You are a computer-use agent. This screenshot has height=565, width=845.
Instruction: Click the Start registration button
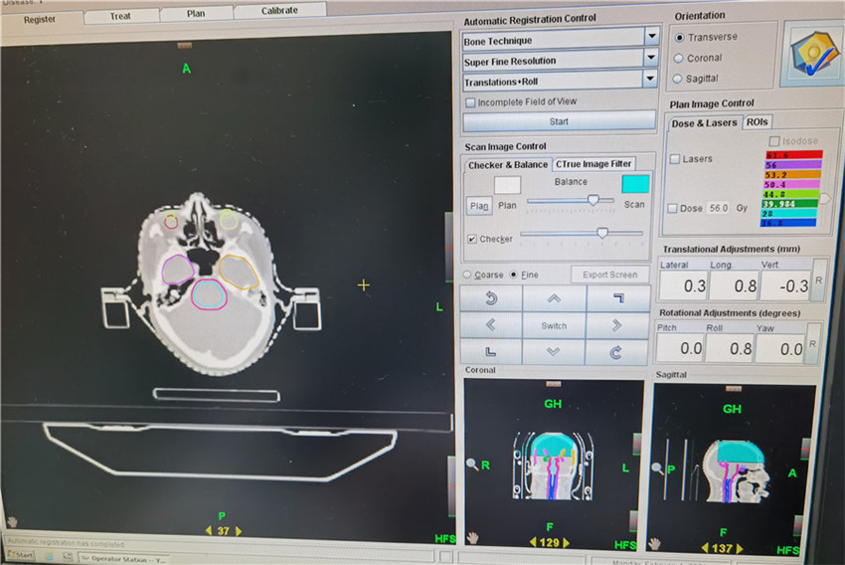[x=559, y=121]
